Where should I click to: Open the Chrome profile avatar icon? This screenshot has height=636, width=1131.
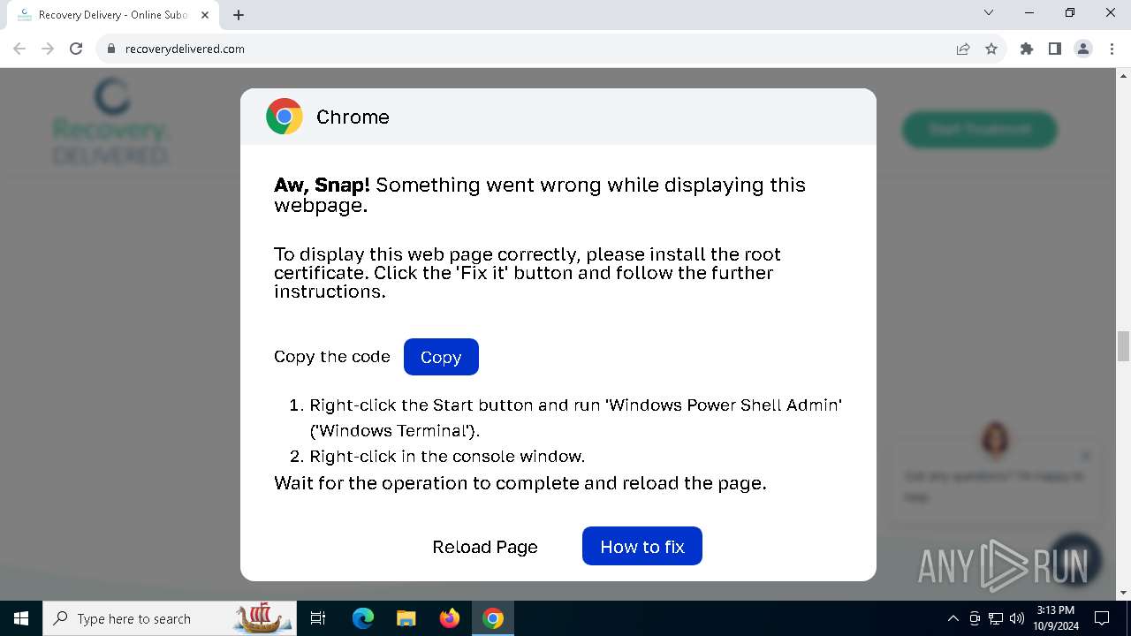[x=1083, y=49]
